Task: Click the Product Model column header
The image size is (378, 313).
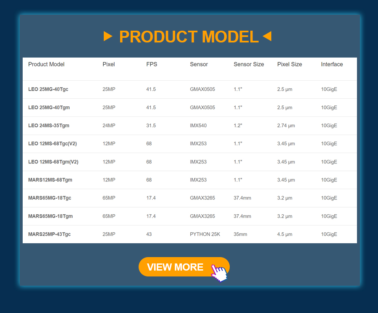Action: [x=46, y=64]
